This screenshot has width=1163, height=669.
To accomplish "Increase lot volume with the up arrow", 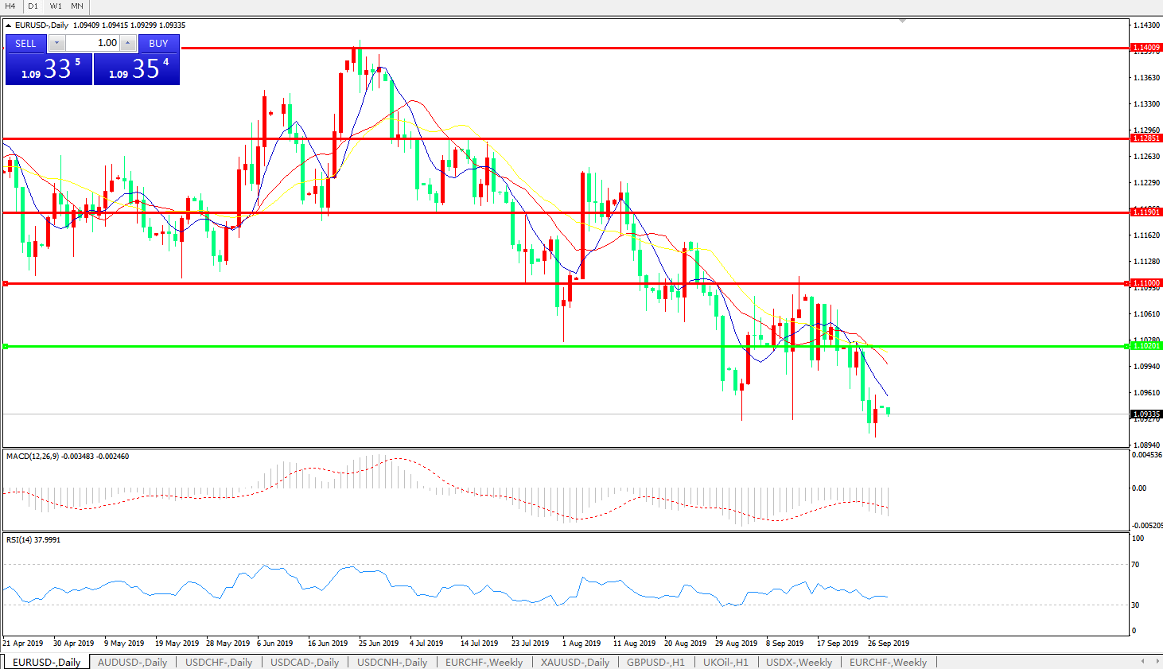I will pyautogui.click(x=127, y=43).
